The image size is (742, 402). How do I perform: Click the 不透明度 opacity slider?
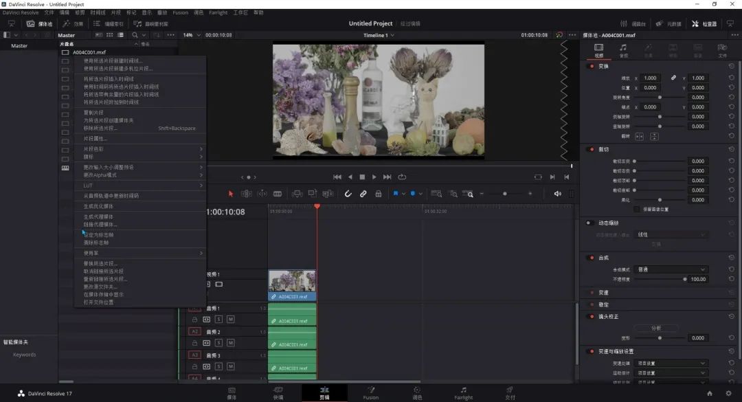coord(660,279)
